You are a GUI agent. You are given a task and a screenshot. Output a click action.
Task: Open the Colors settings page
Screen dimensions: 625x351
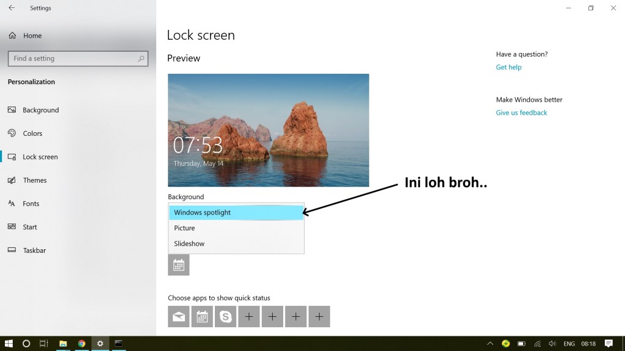[32, 133]
